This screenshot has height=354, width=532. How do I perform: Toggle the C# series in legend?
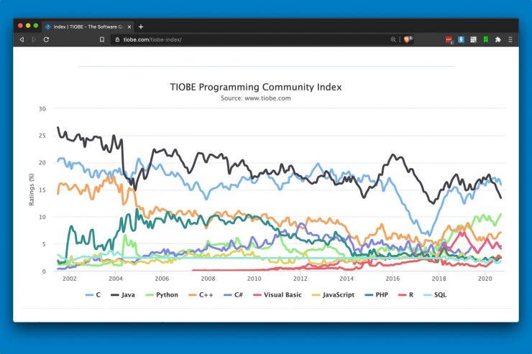233,295
